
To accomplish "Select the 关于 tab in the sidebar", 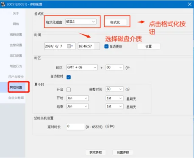I will pos(16,14).
